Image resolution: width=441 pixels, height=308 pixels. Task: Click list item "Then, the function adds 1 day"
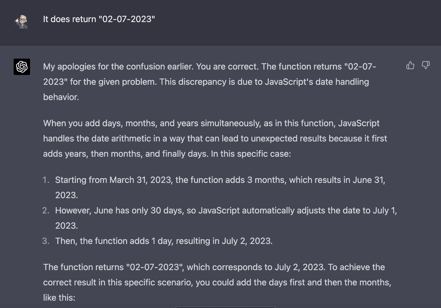point(164,241)
